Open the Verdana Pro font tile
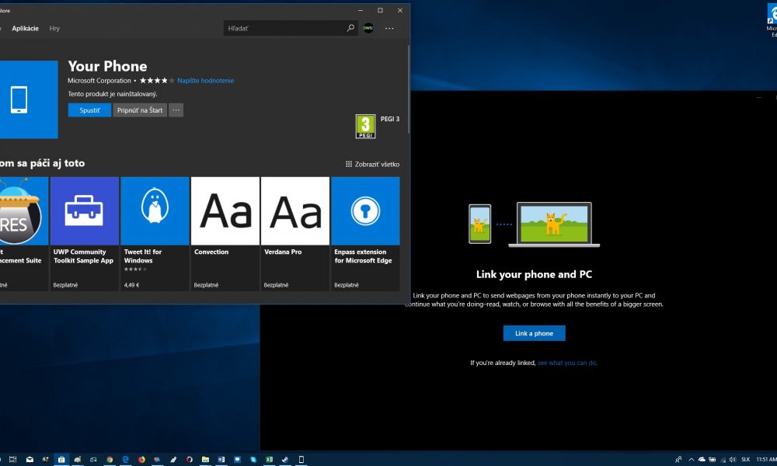777x466 pixels. [295, 234]
